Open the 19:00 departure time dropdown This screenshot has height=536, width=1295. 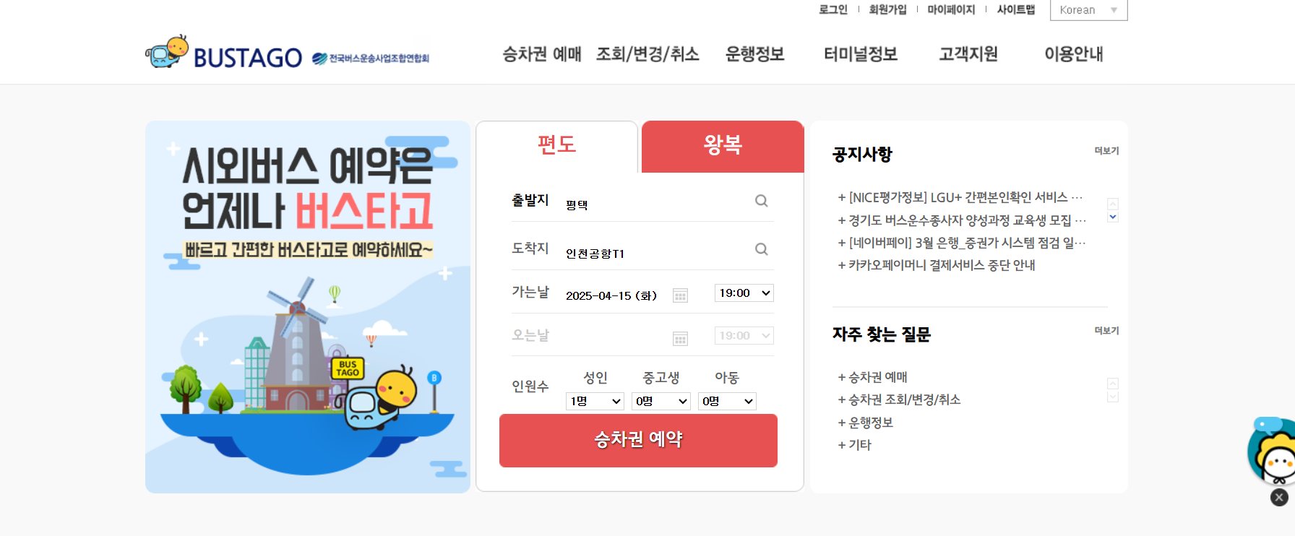[744, 293]
